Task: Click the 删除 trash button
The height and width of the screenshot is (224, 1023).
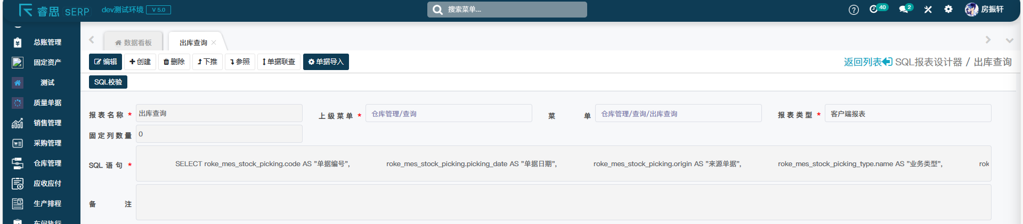Action: point(174,62)
